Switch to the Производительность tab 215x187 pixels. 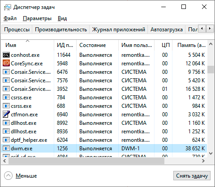click(61, 30)
